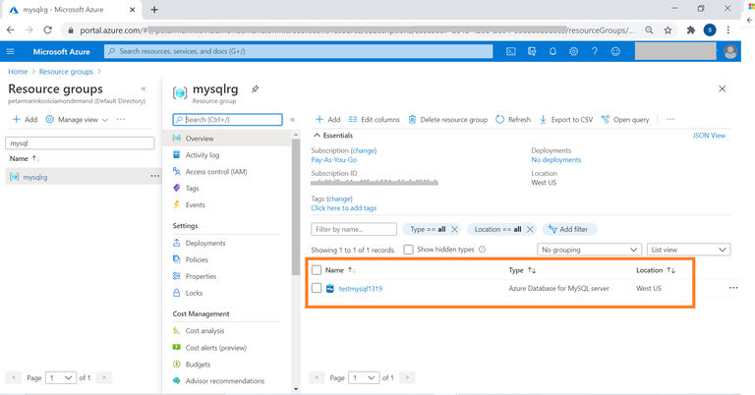The height and width of the screenshot is (395, 755).
Task: Open the portal settings gear icon
Action: (573, 51)
